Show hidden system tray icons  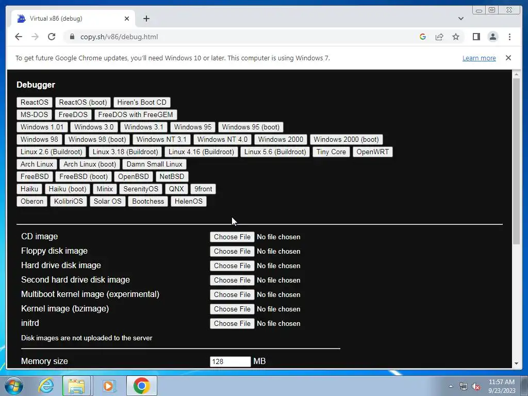click(451, 386)
